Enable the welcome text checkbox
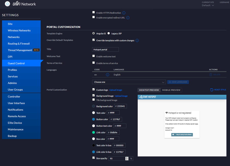 pos(94,56)
